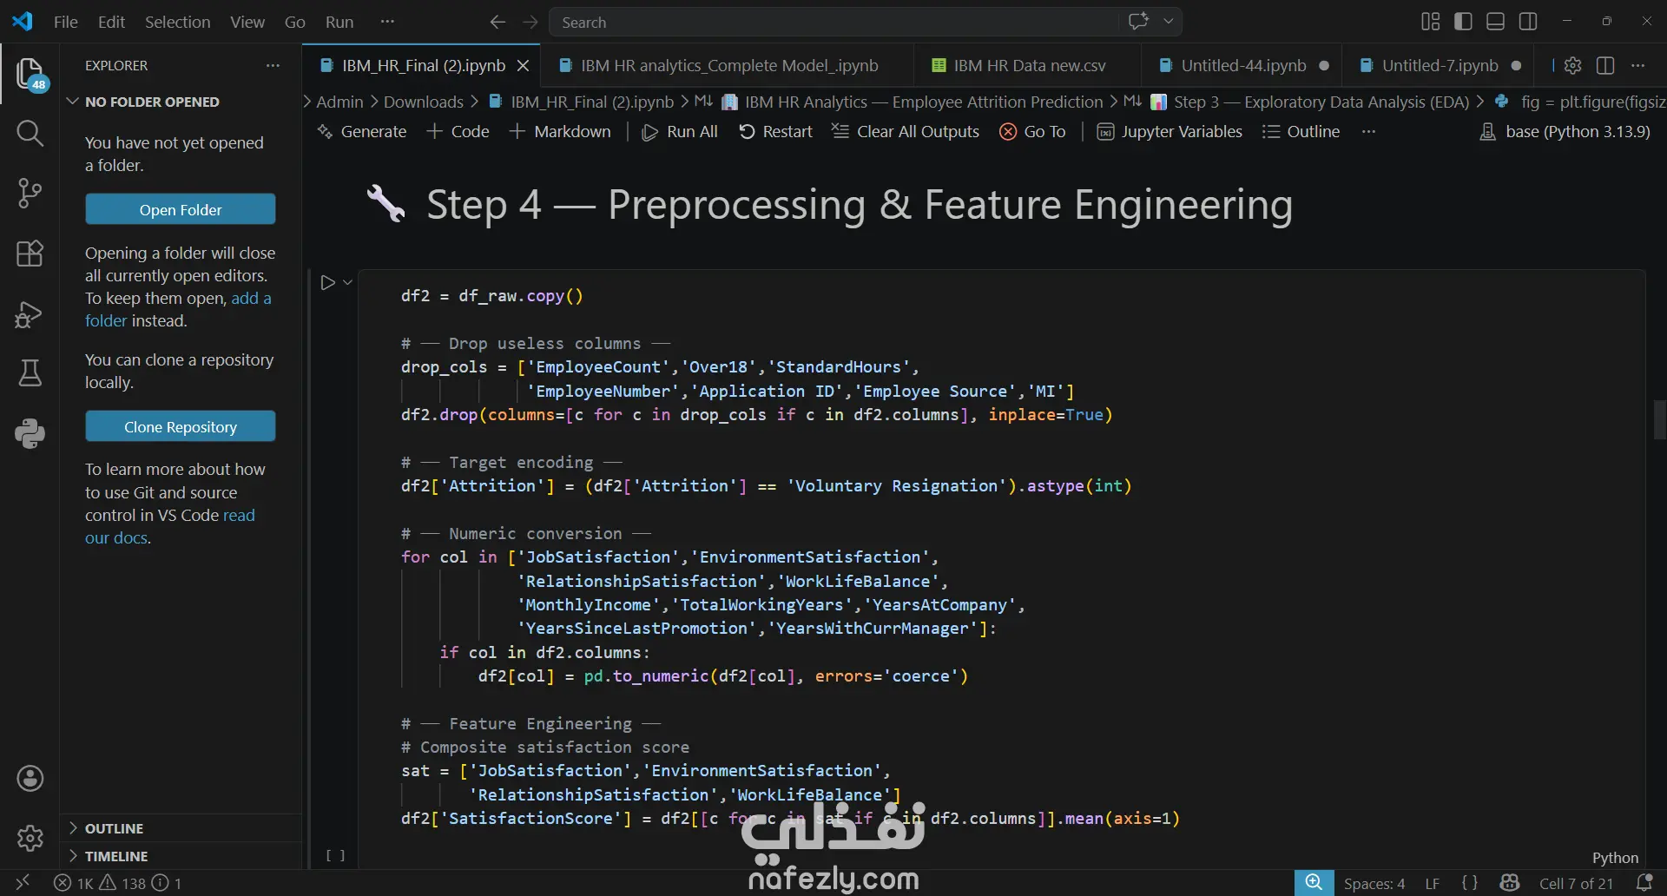Click the zoom magnifier in the status bar
Screen dimensions: 1667x896
tap(1314, 883)
